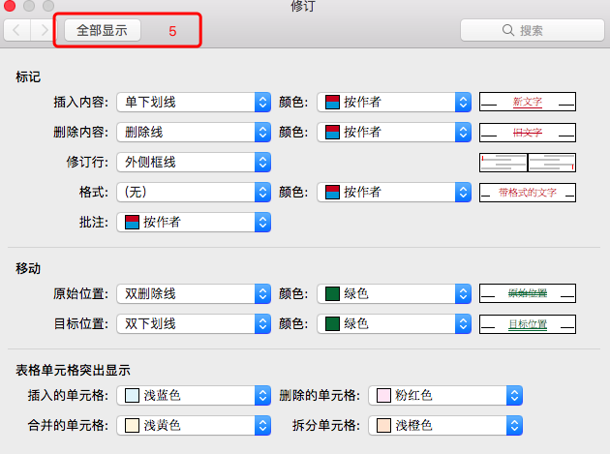Click the 目标位置 preview box

(528, 323)
